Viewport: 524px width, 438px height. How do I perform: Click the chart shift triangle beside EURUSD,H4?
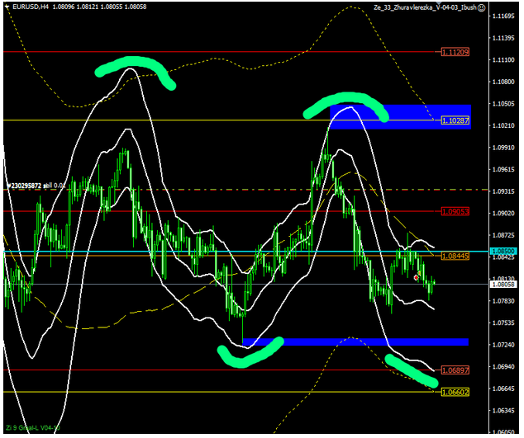click(6, 7)
